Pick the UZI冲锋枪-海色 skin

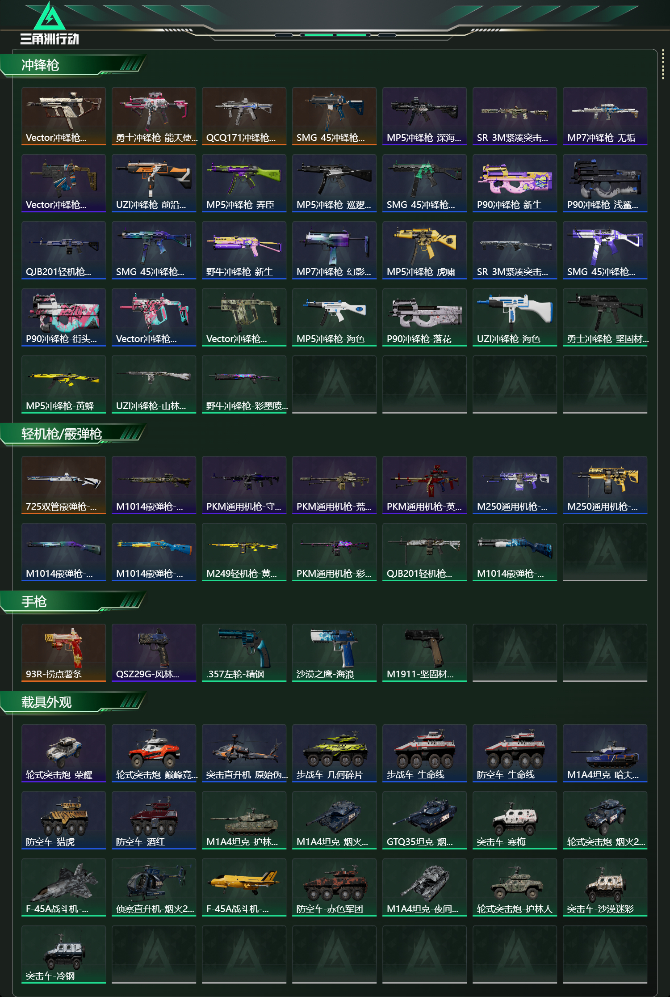pyautogui.click(x=515, y=317)
